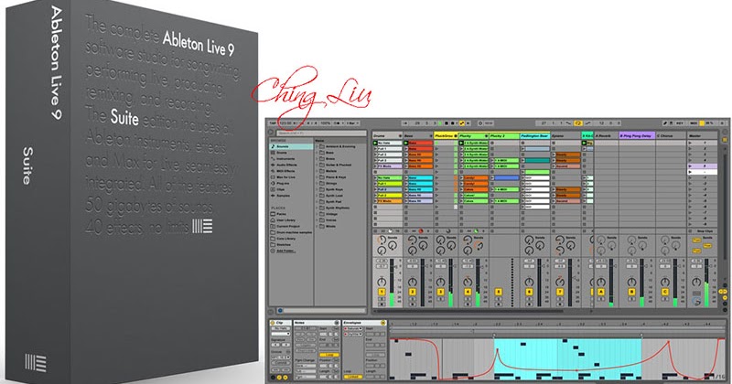The width and height of the screenshot is (732, 384).
Task: Click the mixer horizontal scrollbar
Action: [x=469, y=310]
